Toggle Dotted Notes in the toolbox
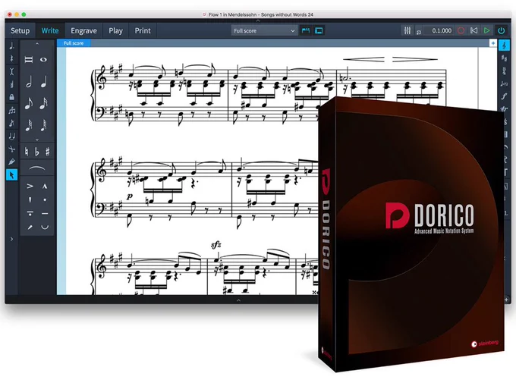 [12, 46]
